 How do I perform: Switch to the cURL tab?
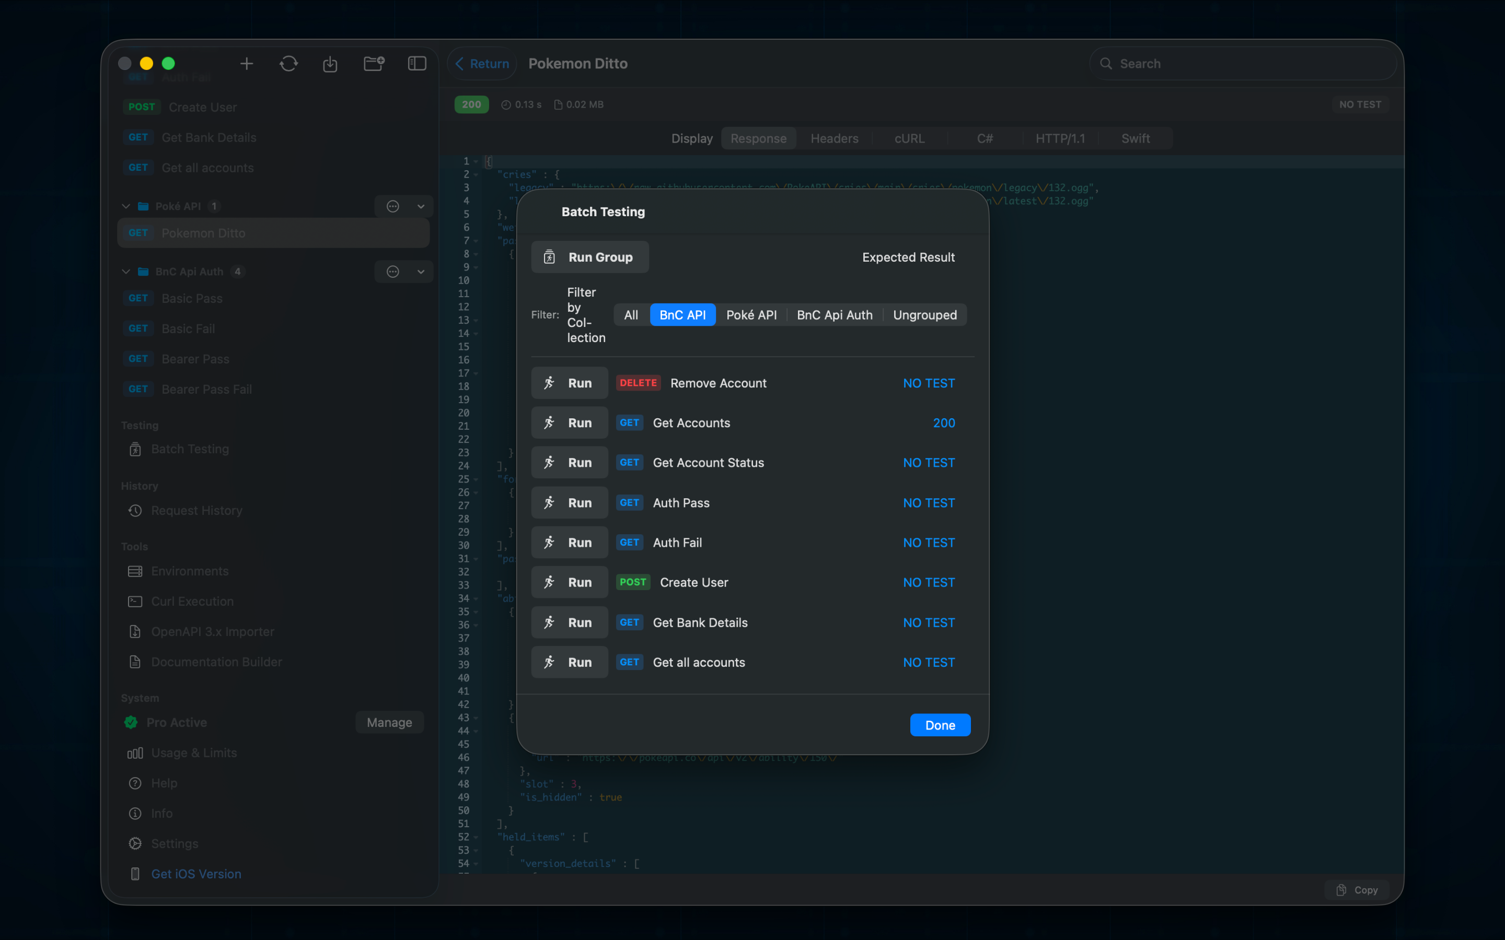pos(909,138)
